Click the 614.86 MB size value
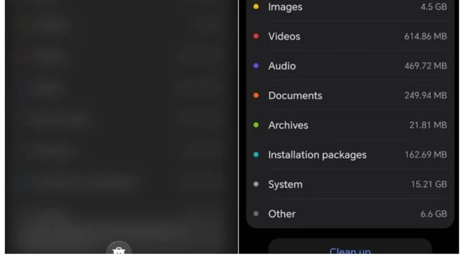 [x=425, y=36]
